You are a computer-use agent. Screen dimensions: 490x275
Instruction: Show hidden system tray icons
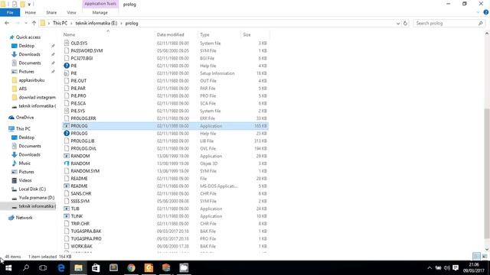430,268
